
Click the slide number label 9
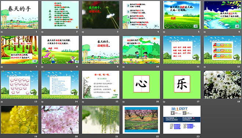[x=117, y=67]
